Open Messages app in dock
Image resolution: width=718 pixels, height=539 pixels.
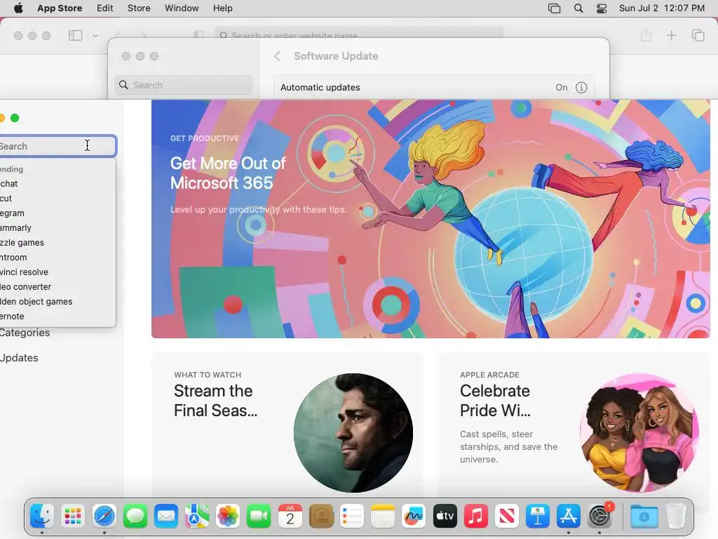click(x=135, y=517)
